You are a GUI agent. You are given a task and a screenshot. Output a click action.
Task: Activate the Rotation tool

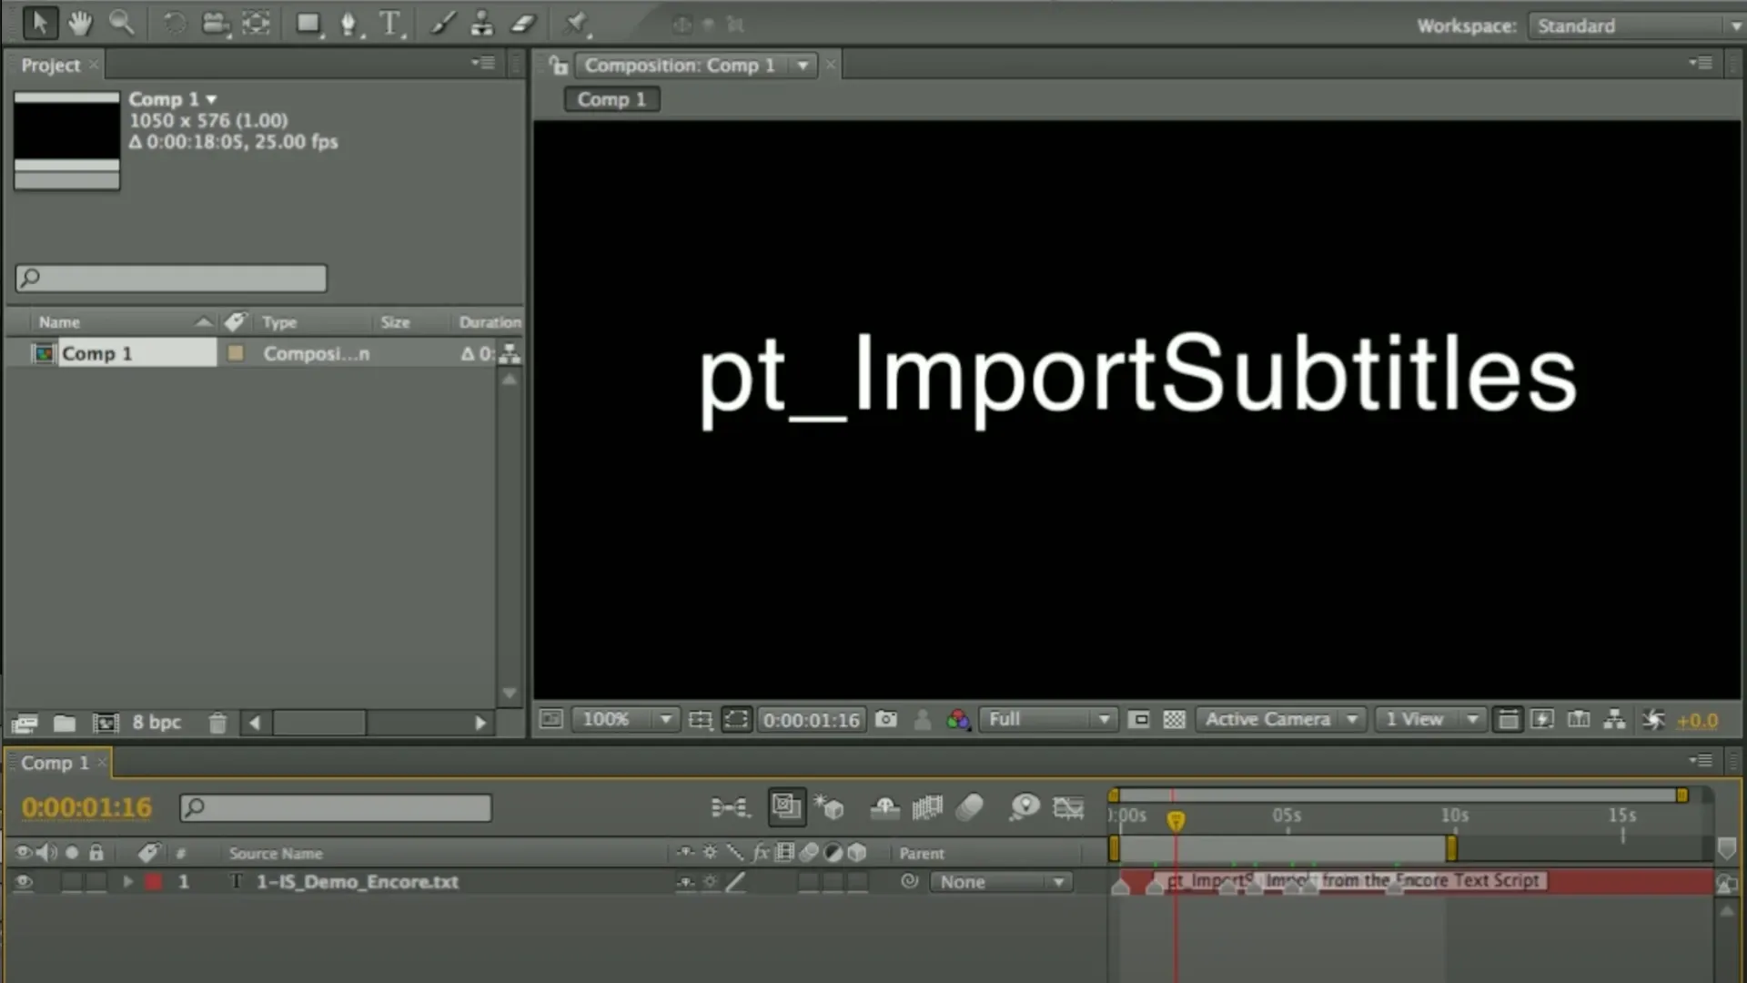pyautogui.click(x=175, y=23)
